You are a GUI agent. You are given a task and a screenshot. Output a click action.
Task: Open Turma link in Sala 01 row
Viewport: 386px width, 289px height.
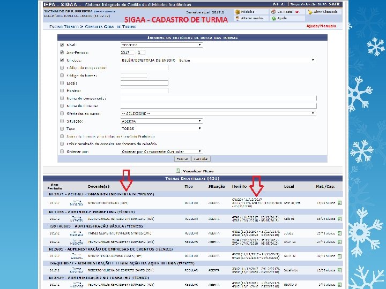click(x=77, y=219)
